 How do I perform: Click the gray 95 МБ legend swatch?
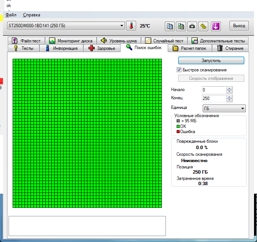pos(178,121)
